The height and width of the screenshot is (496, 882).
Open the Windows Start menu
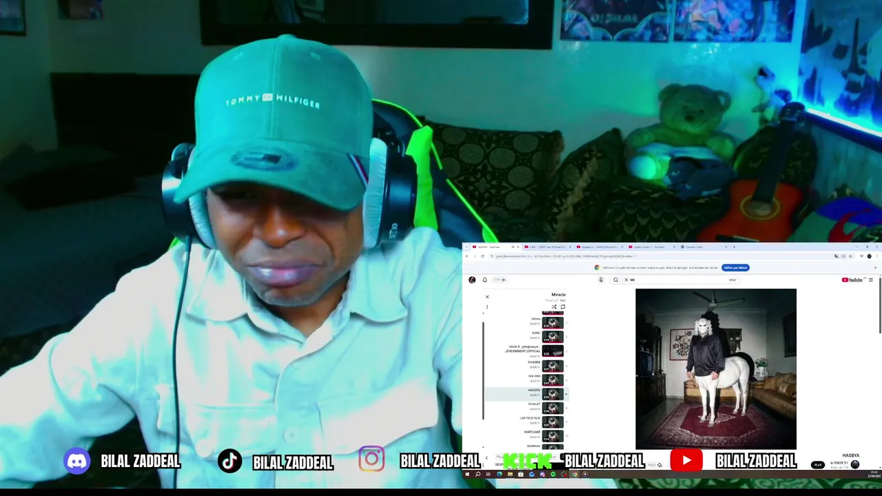click(466, 474)
